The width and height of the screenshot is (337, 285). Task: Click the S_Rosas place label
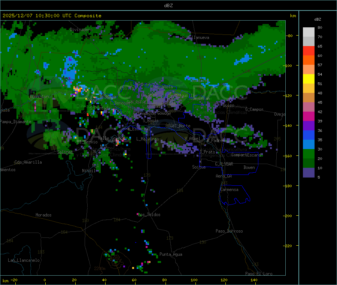[x=151, y=121]
